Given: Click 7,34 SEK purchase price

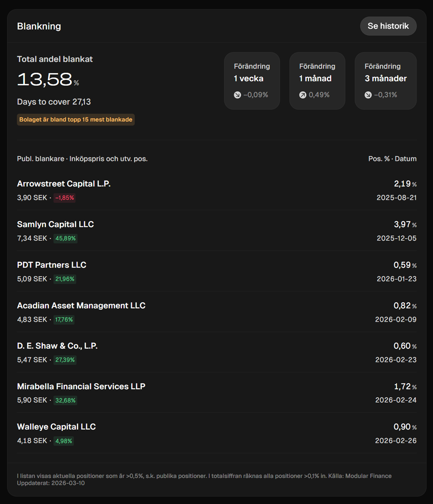Looking at the screenshot, I should click(x=32, y=239).
